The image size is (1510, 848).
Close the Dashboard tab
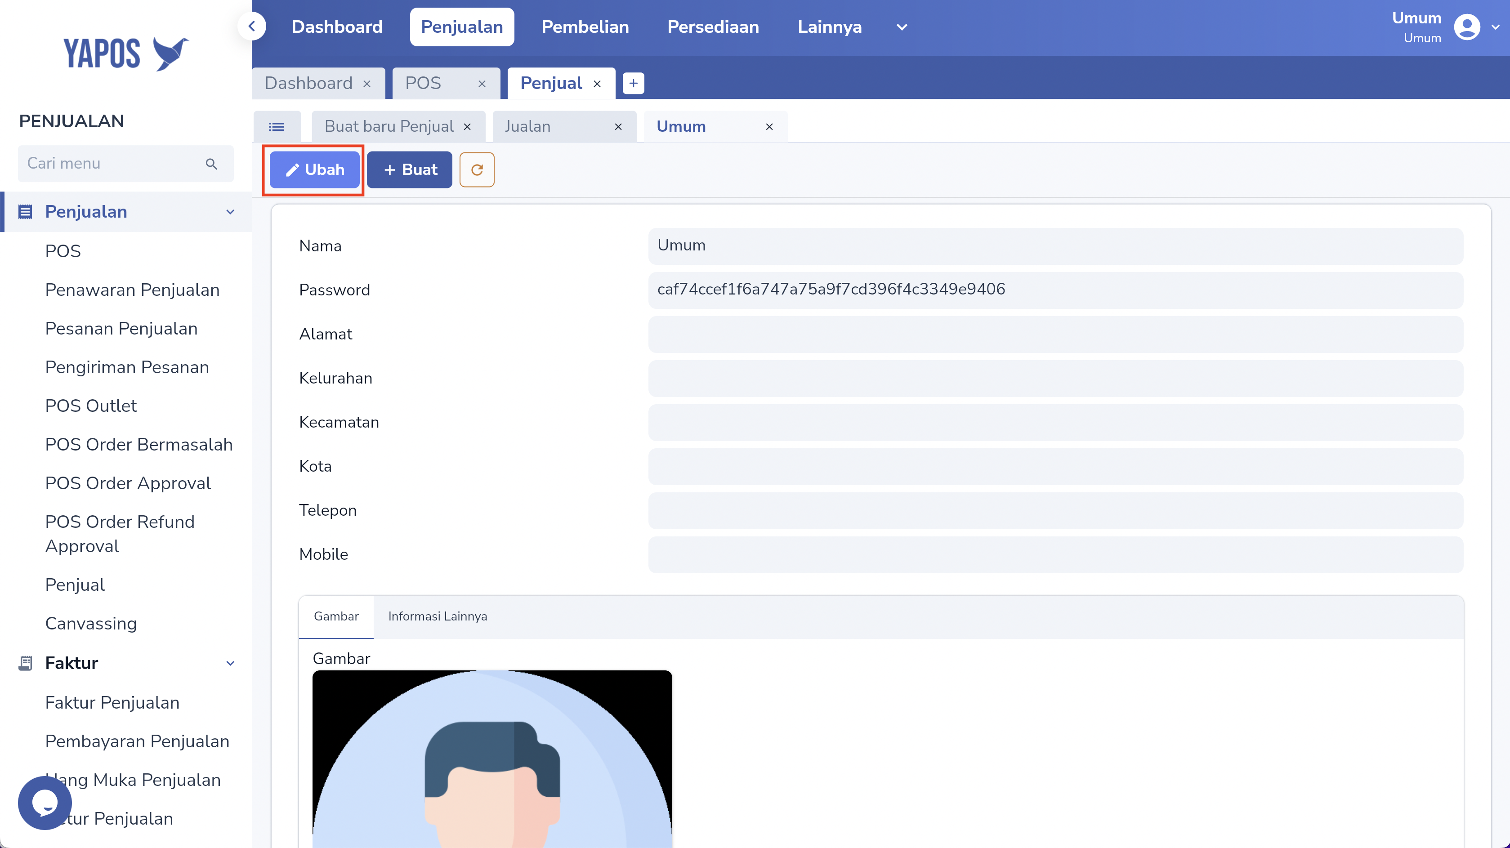(x=367, y=84)
